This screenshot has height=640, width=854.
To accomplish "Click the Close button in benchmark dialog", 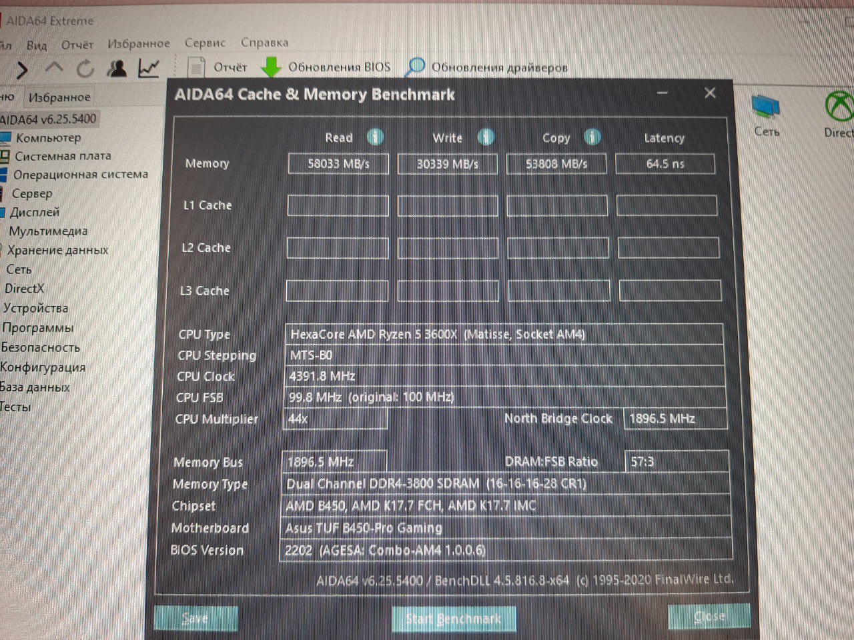I will pyautogui.click(x=709, y=617).
